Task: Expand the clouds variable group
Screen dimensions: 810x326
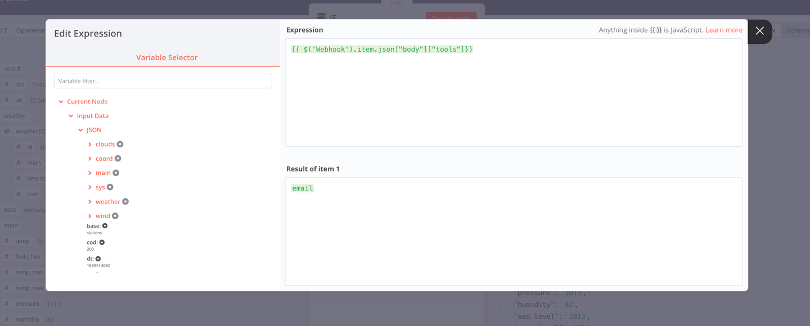Action: pyautogui.click(x=90, y=144)
